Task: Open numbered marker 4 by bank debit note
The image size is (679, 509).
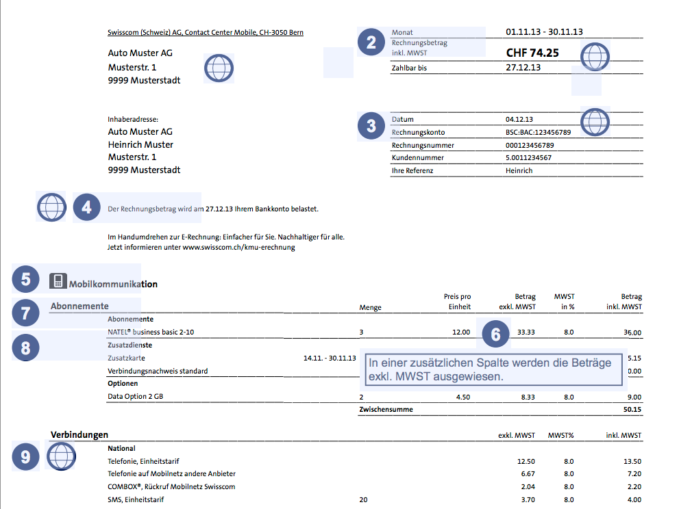Action: click(x=87, y=207)
